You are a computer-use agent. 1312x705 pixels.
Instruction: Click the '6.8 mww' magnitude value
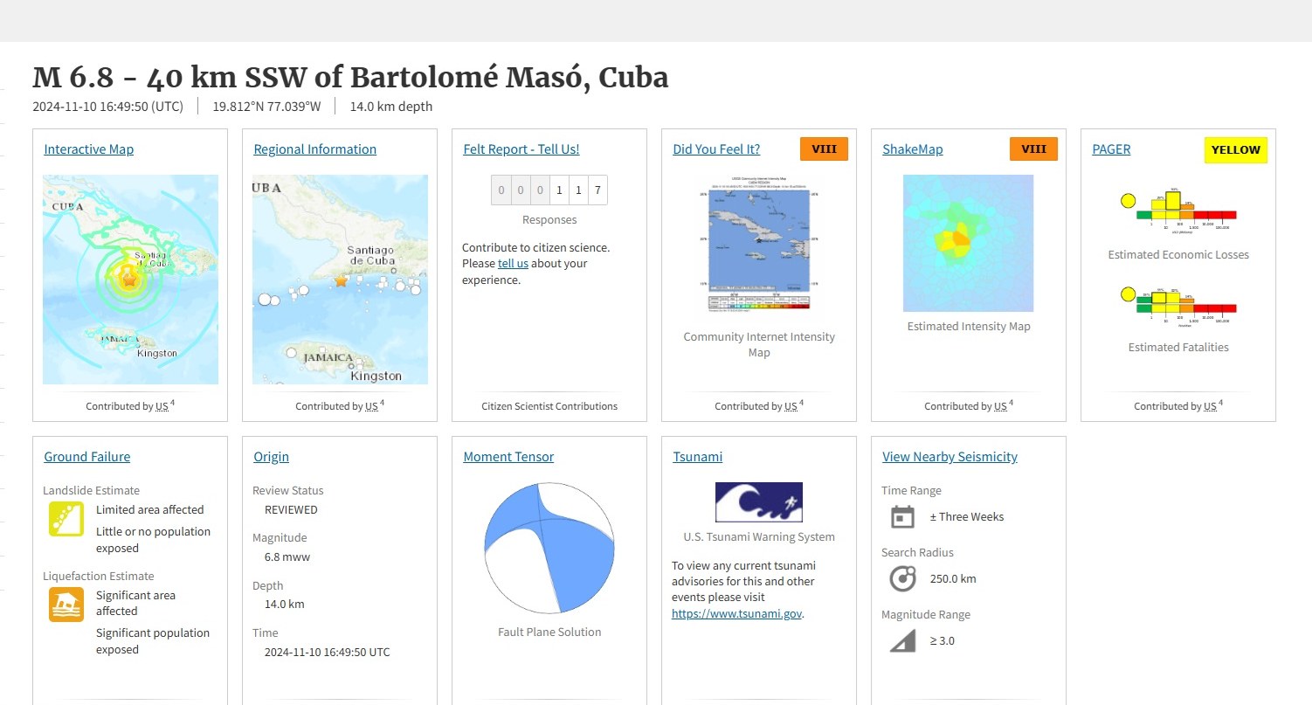(x=287, y=556)
